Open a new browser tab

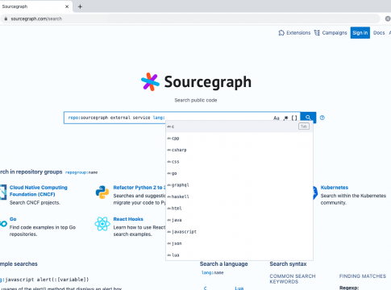point(80,6)
